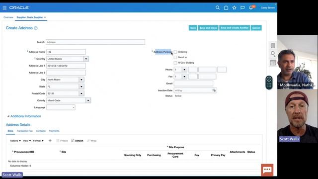Screen dimensions: 318x179
Task: Open the document panel icon in right sidebar
Action: coord(273,45)
